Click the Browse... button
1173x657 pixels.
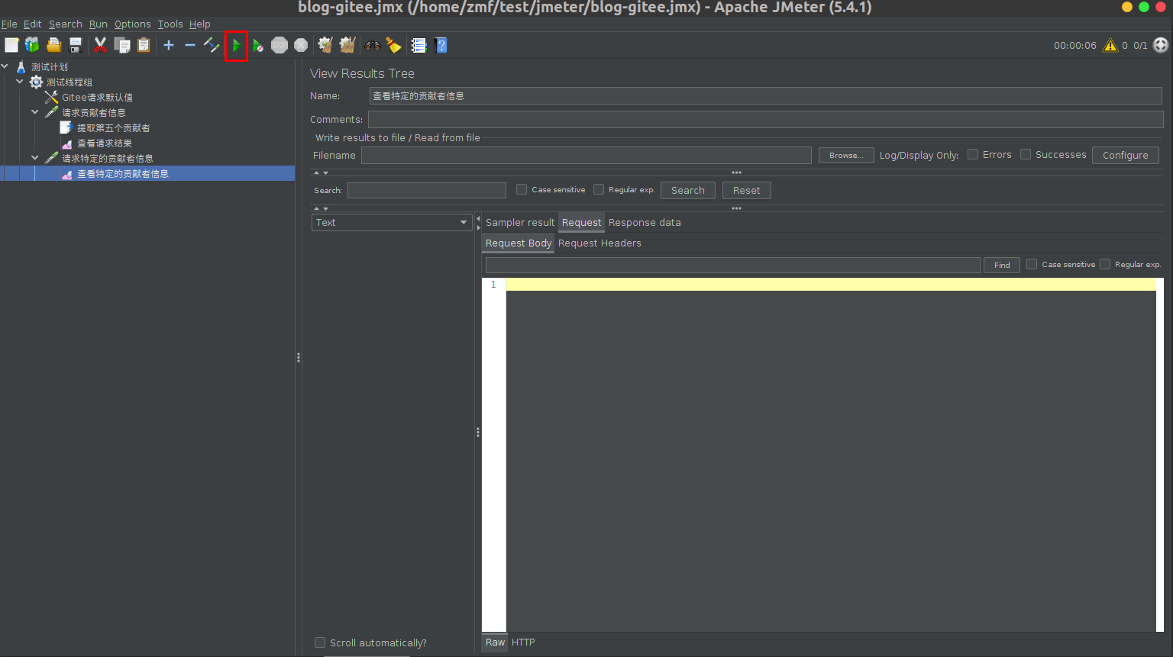click(846, 155)
